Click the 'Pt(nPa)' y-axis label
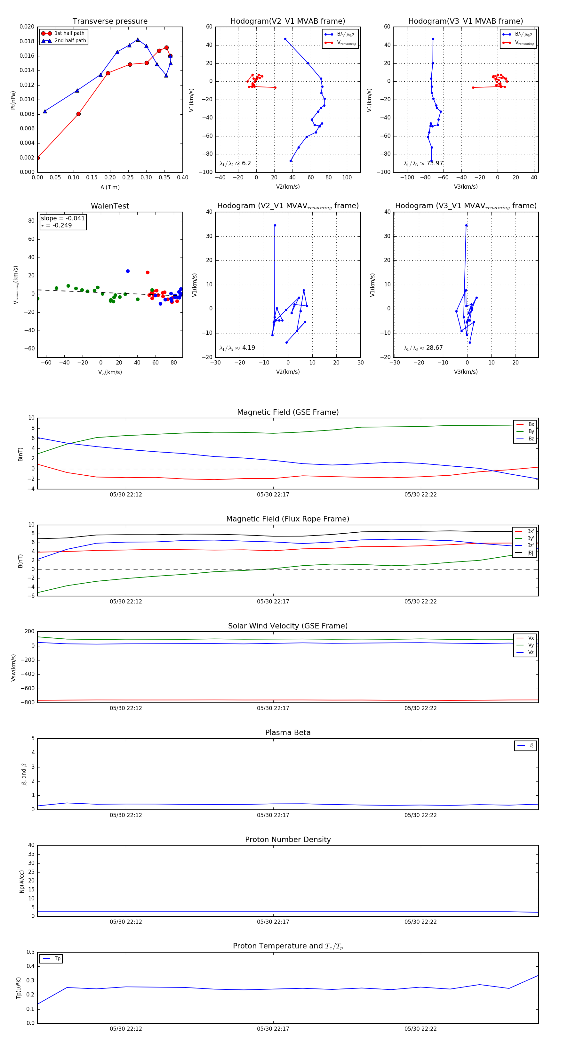 [x=13, y=100]
